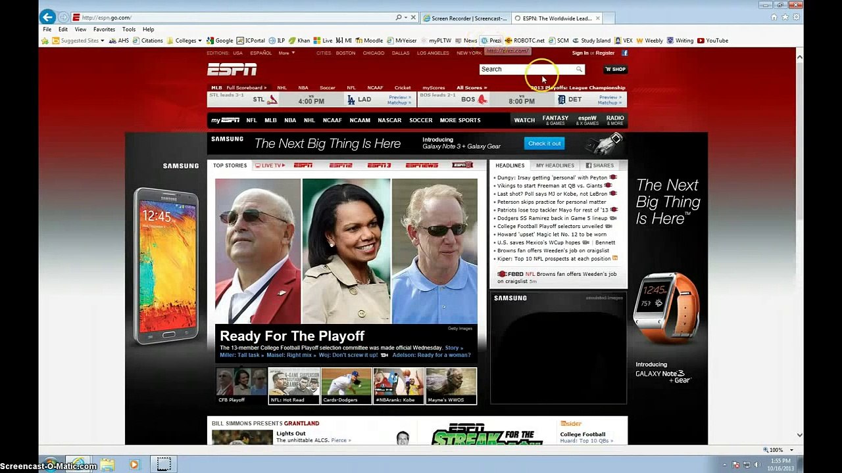Click the NFL navigation item

[251, 120]
